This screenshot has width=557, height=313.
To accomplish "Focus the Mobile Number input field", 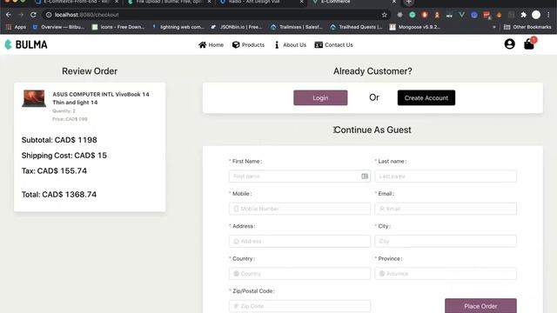I will click(299, 209).
